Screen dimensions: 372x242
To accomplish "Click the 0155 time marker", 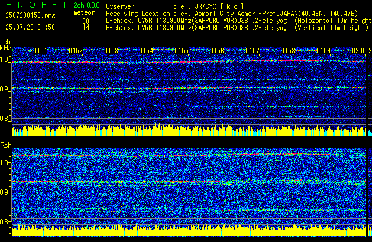I will [x=182, y=51].
